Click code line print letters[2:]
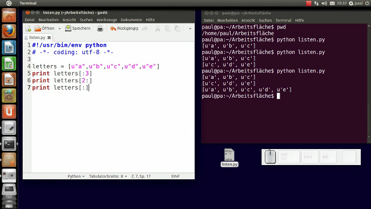This screenshot has height=209, width=371. (62, 81)
